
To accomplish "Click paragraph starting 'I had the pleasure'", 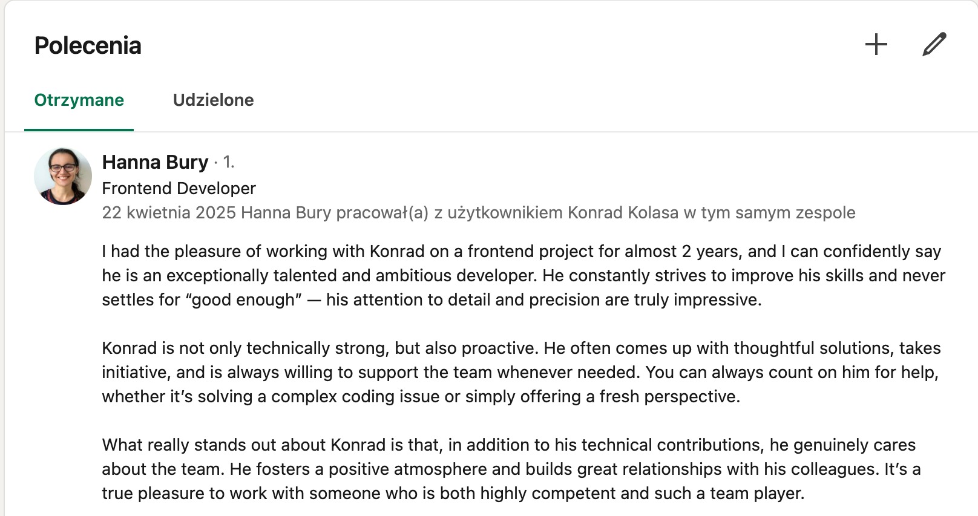I will [x=520, y=252].
